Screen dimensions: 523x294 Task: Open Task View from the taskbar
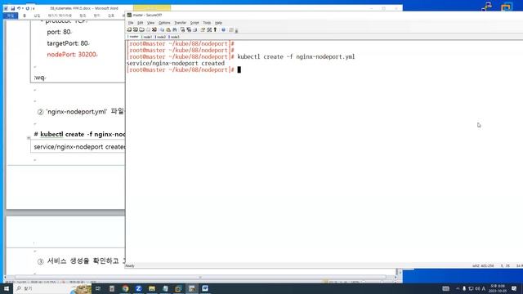(98, 288)
